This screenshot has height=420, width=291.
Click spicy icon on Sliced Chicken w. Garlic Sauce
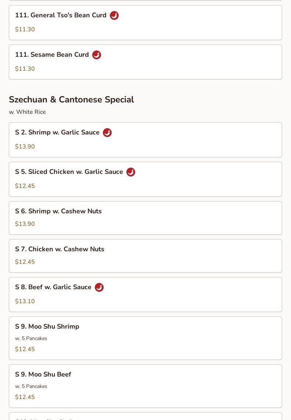point(131,172)
